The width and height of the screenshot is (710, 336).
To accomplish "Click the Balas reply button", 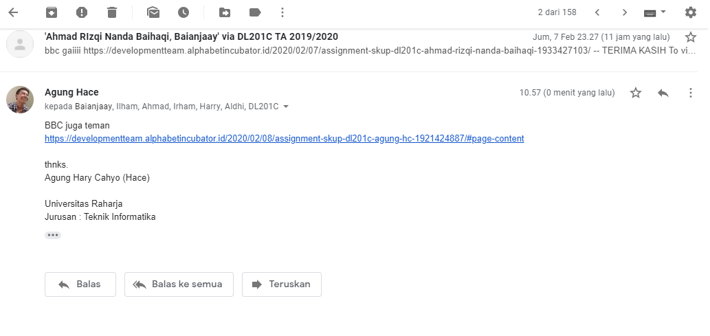I will 80,284.
